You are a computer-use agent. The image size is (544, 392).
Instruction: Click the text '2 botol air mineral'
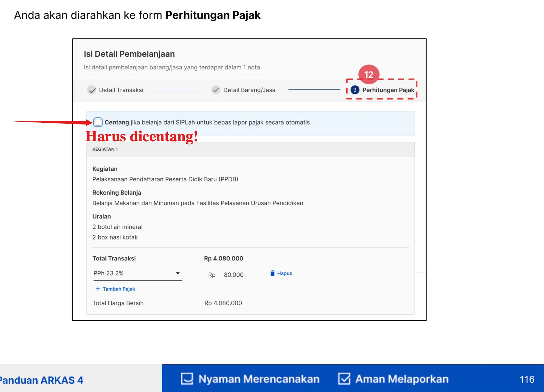point(117,227)
